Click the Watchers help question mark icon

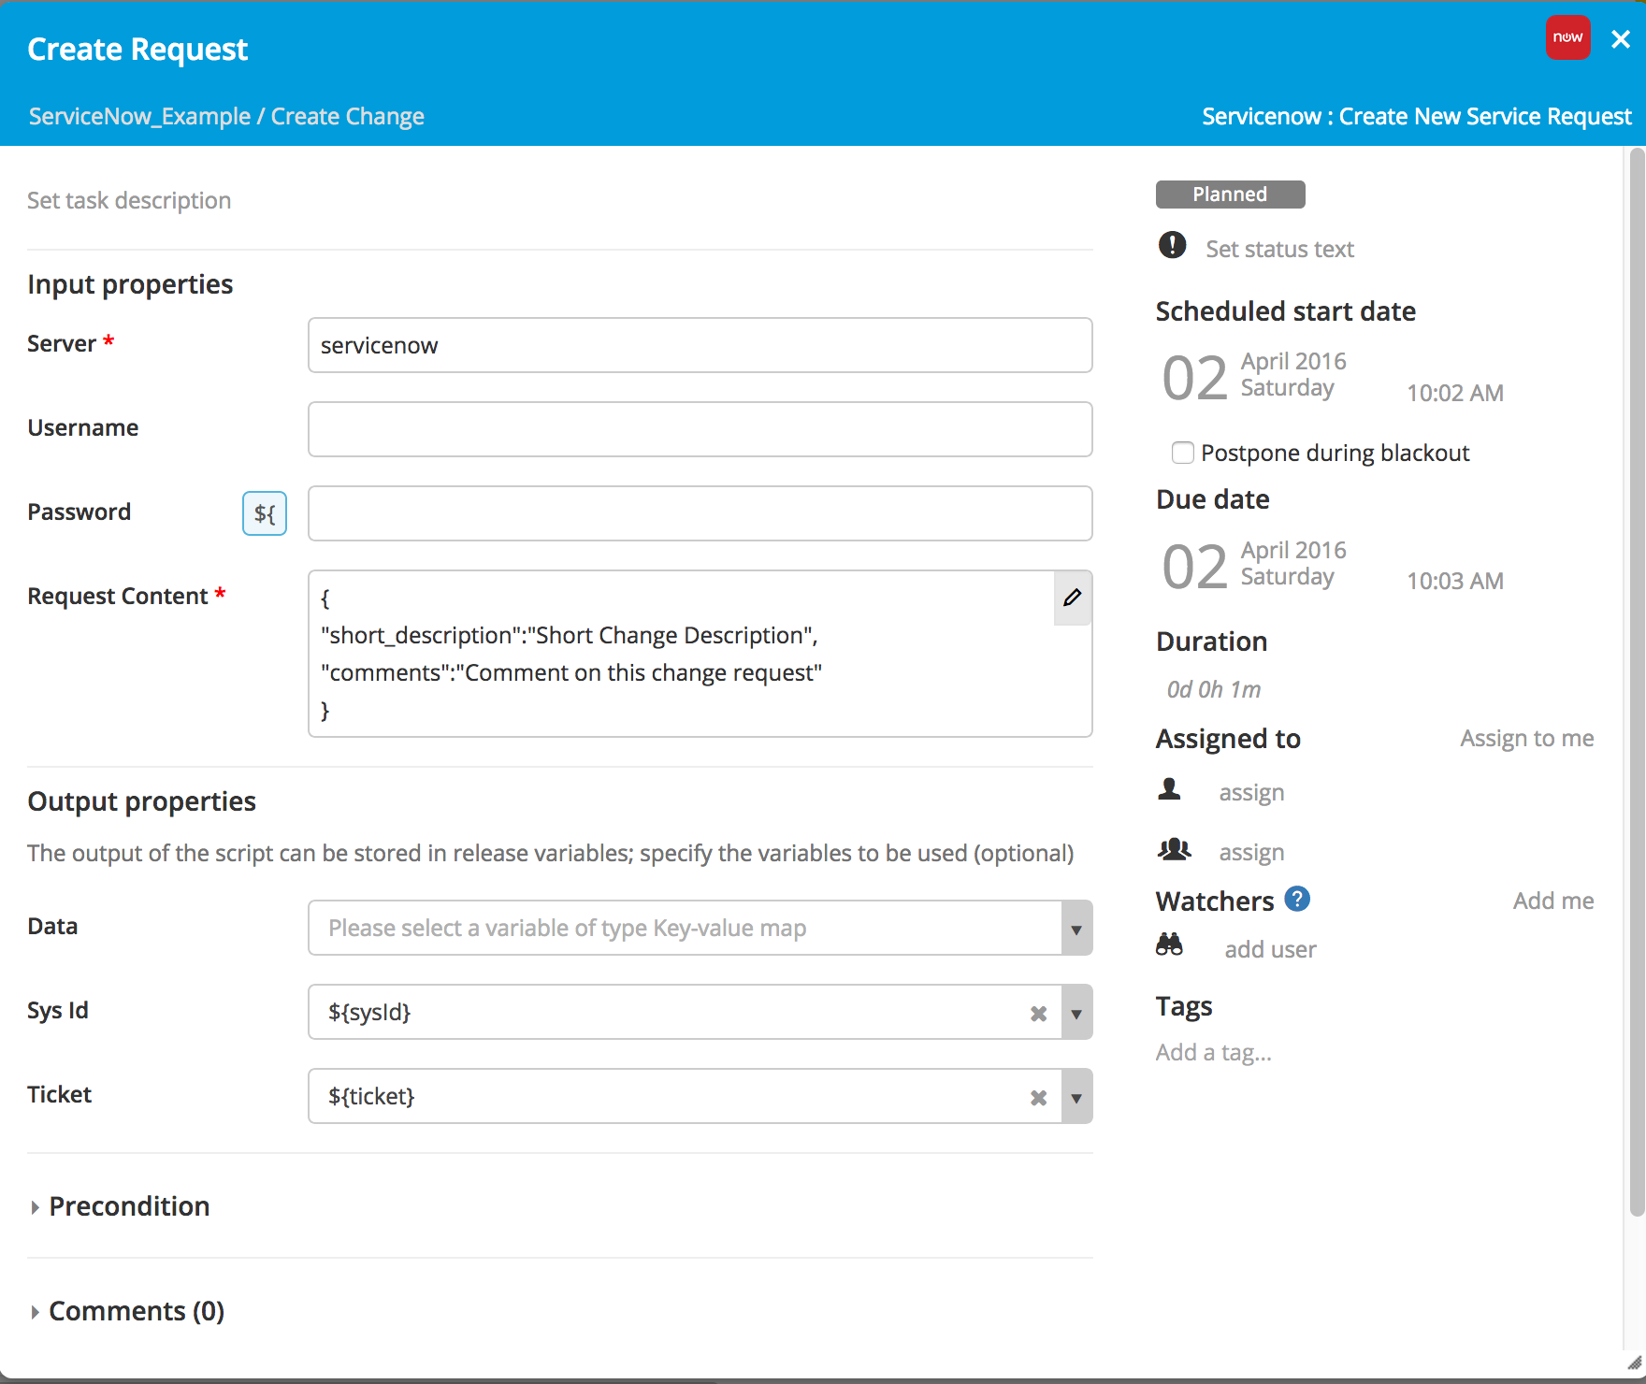[1297, 899]
